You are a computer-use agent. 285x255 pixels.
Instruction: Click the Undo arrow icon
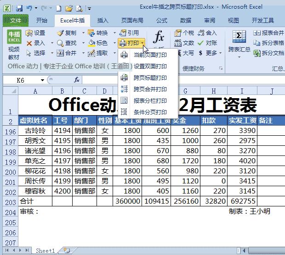(x=29, y=8)
